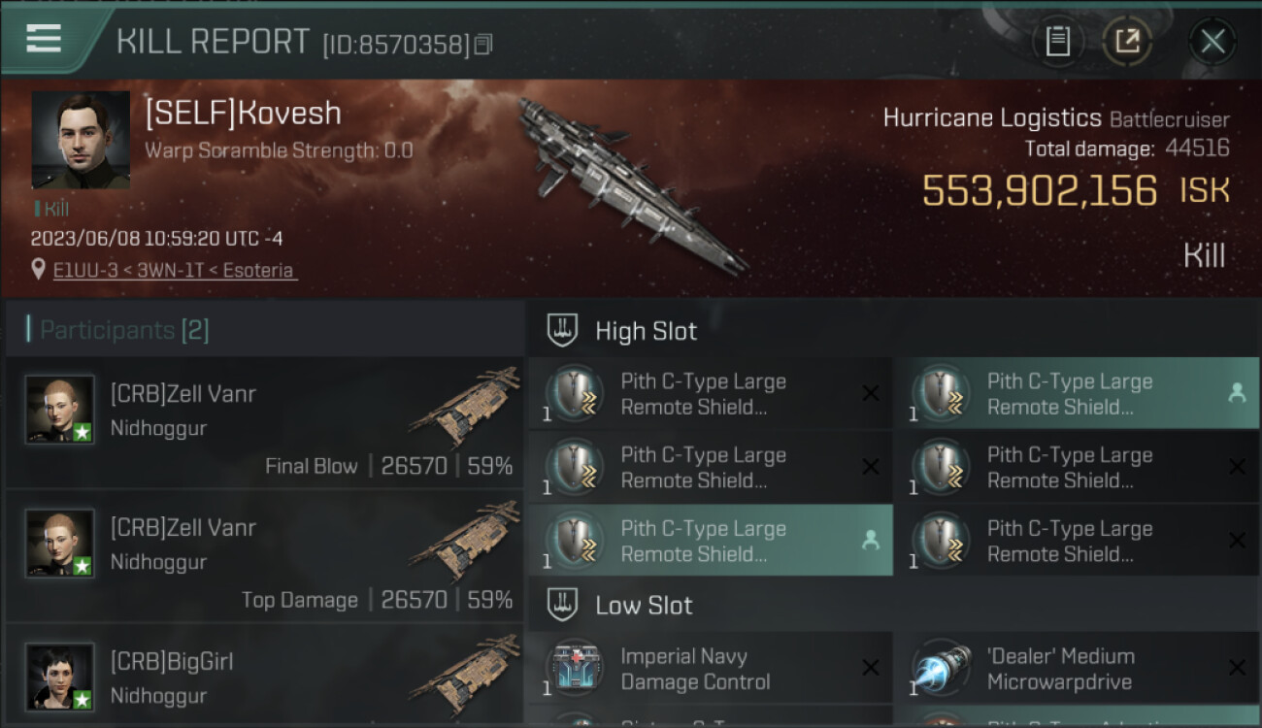Copy the kill report ID

pos(483,45)
